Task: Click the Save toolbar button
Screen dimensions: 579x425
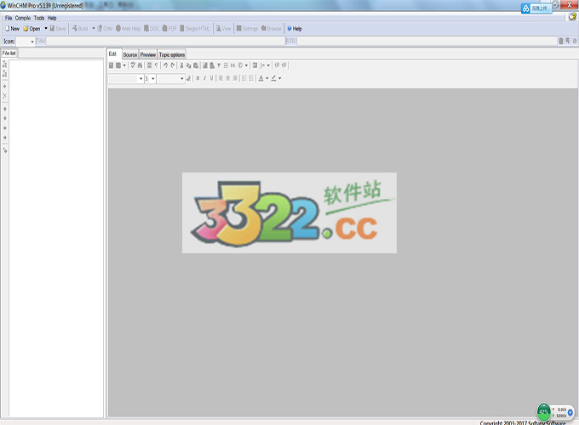Action: pos(58,28)
